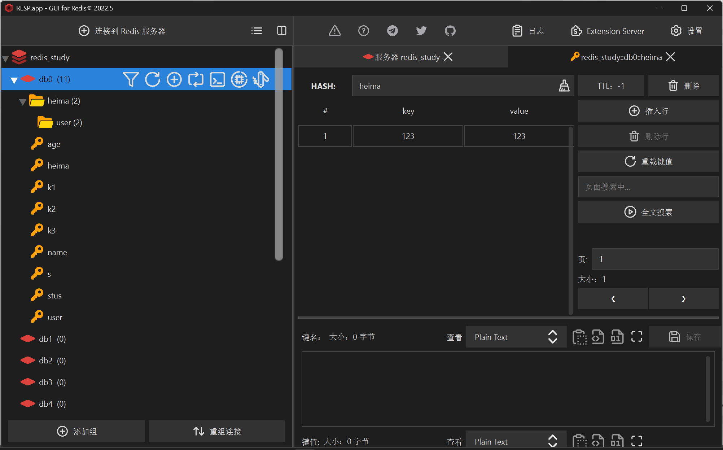Open the Twitter icon
The width and height of the screenshot is (723, 450).
tap(421, 31)
